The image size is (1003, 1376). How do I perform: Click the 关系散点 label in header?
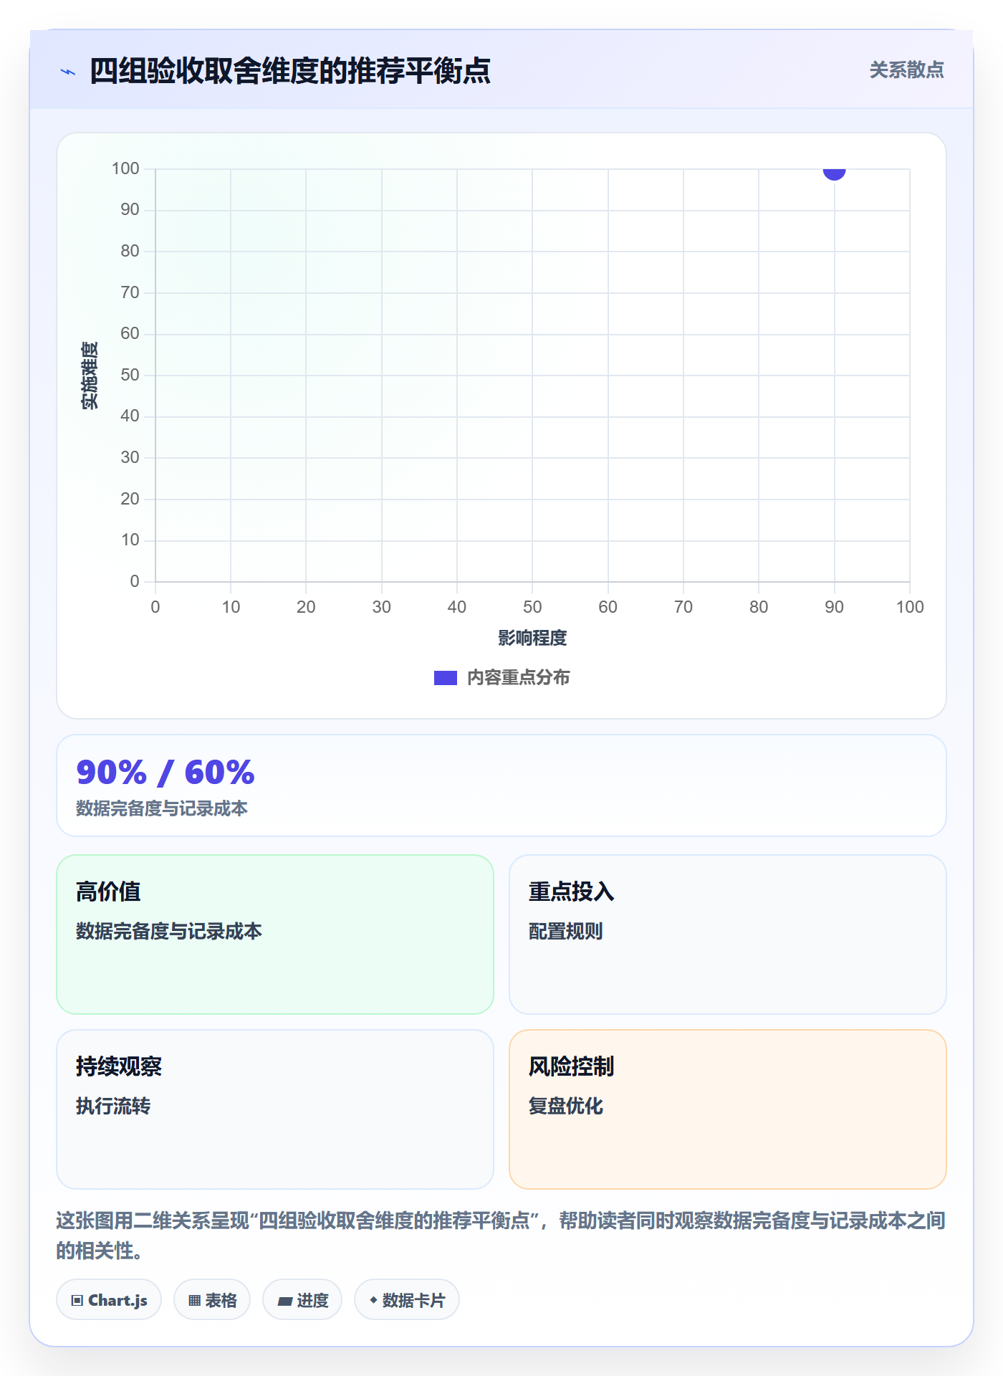point(906,70)
